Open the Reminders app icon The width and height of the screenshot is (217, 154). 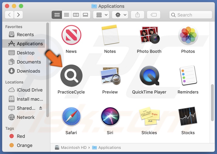click(188, 75)
